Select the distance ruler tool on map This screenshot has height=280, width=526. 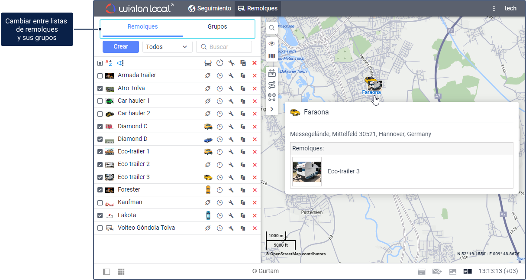272,72
